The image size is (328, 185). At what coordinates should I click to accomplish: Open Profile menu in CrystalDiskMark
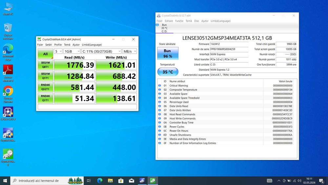click(x=58, y=45)
